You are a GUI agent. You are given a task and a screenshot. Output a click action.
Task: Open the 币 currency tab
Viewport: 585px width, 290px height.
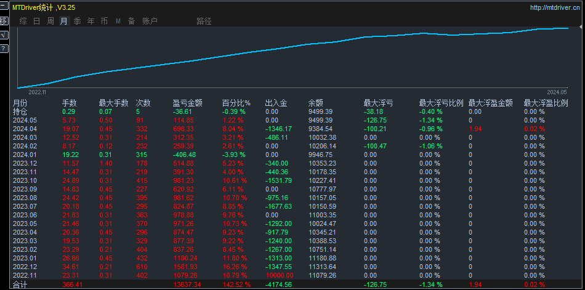104,22
